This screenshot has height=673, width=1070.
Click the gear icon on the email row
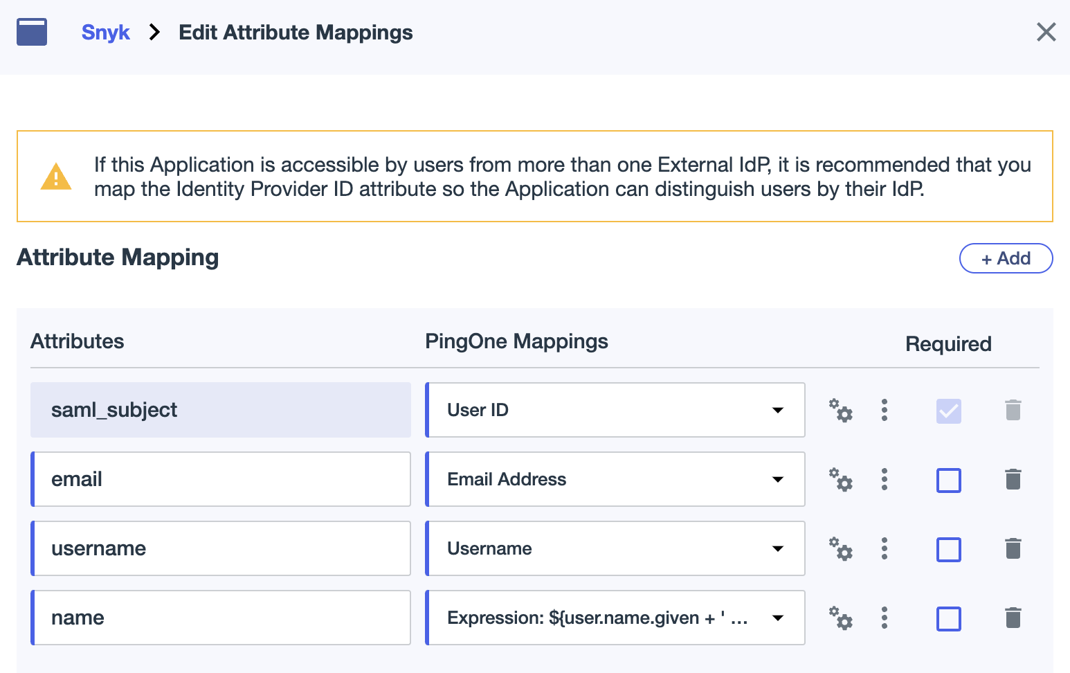click(841, 479)
